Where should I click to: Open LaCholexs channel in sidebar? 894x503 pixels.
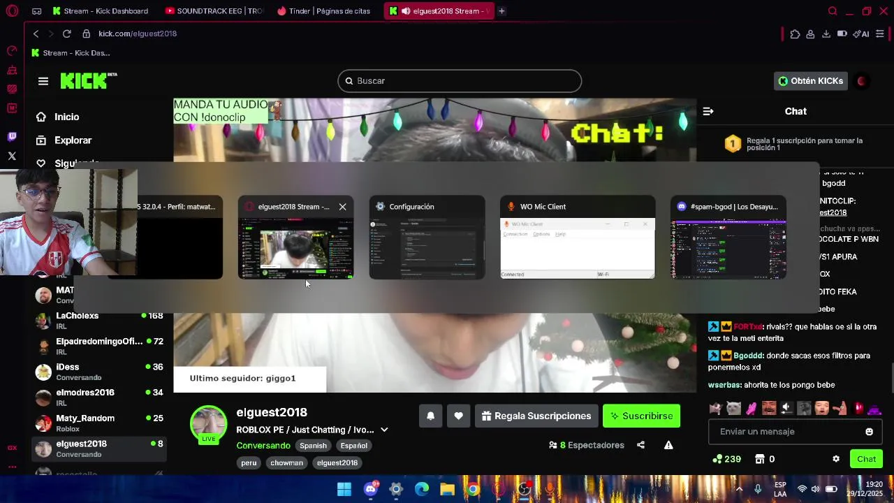point(99,321)
